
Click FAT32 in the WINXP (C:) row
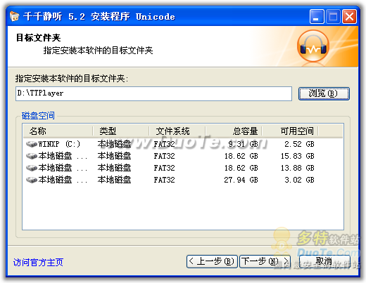pos(164,144)
